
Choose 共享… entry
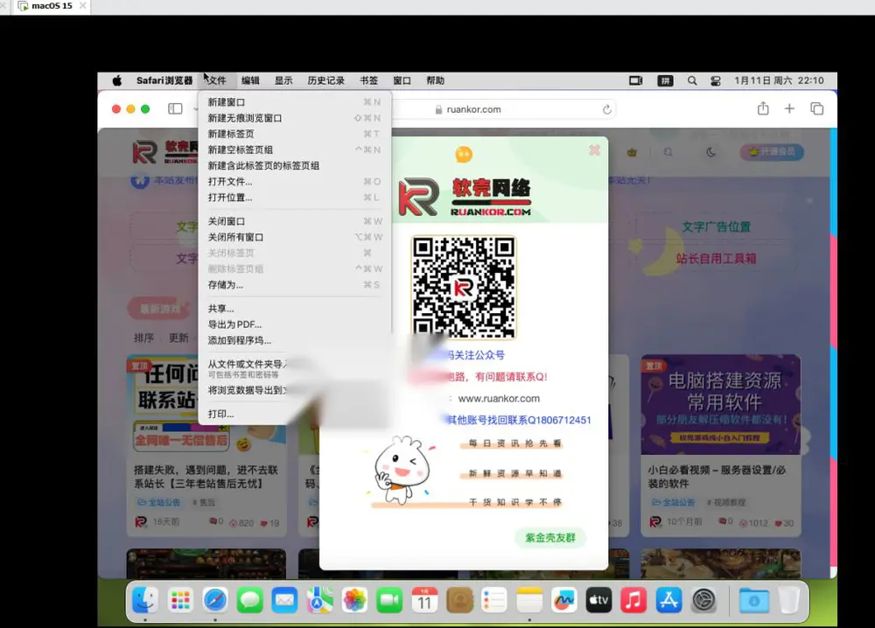(x=295, y=309)
